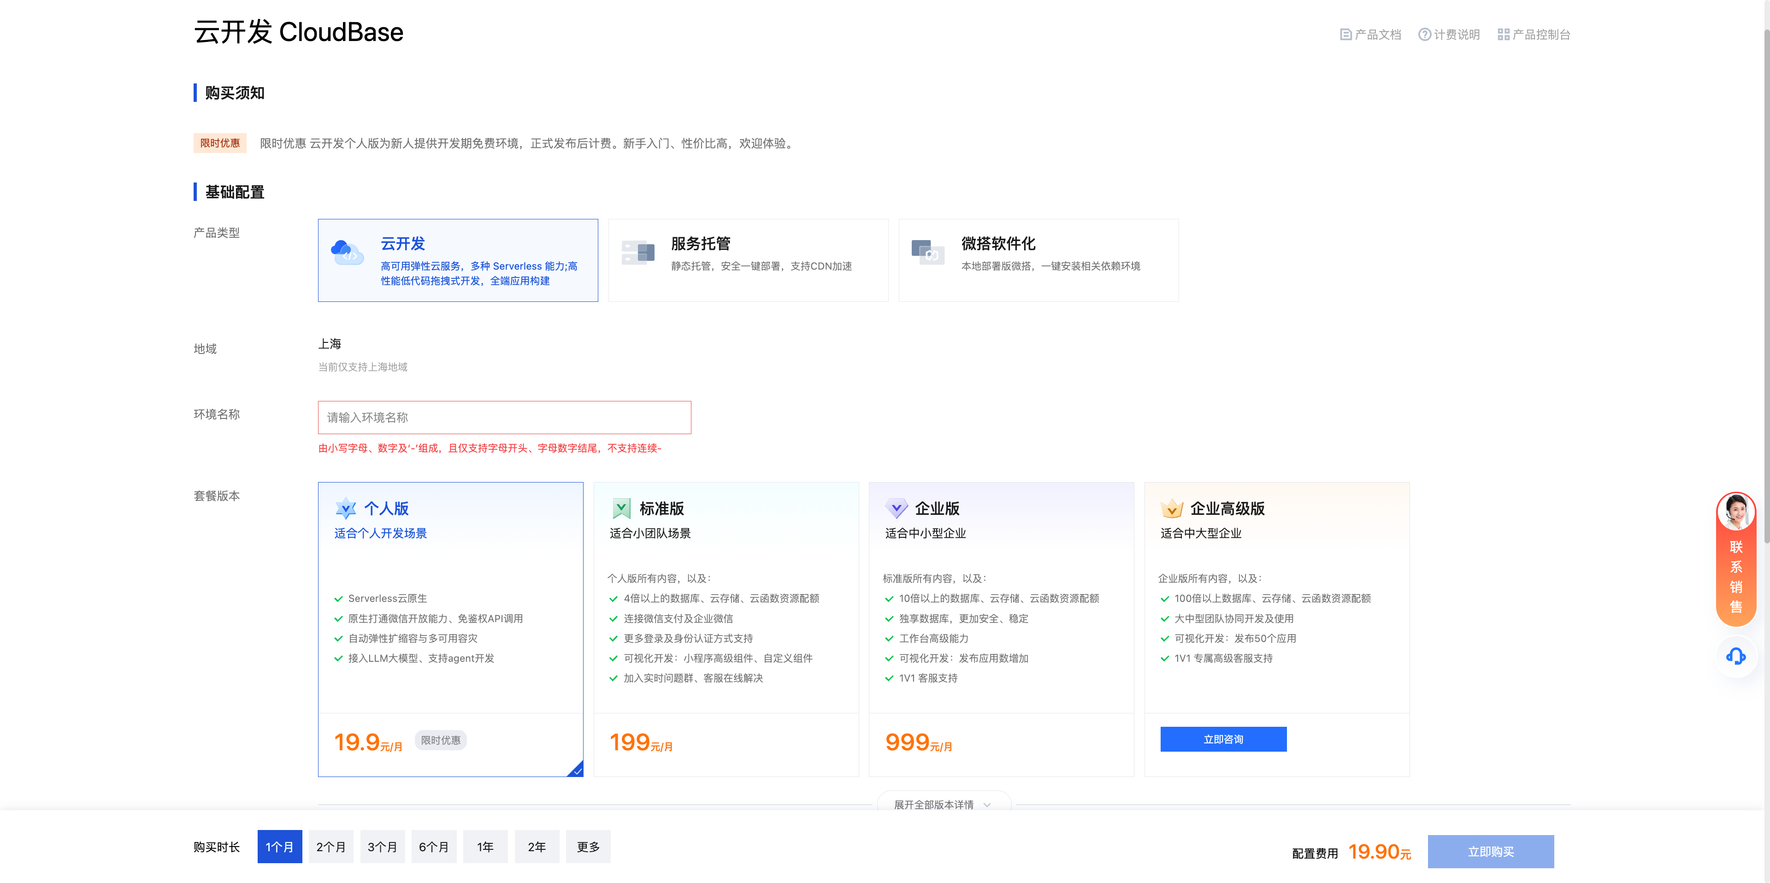
Task: Select the 微搭软件化 product type card
Action: pos(1038,260)
